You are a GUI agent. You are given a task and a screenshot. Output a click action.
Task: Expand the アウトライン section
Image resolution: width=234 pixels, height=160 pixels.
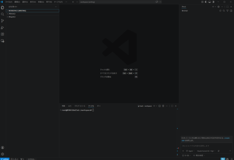click(x=32, y=14)
